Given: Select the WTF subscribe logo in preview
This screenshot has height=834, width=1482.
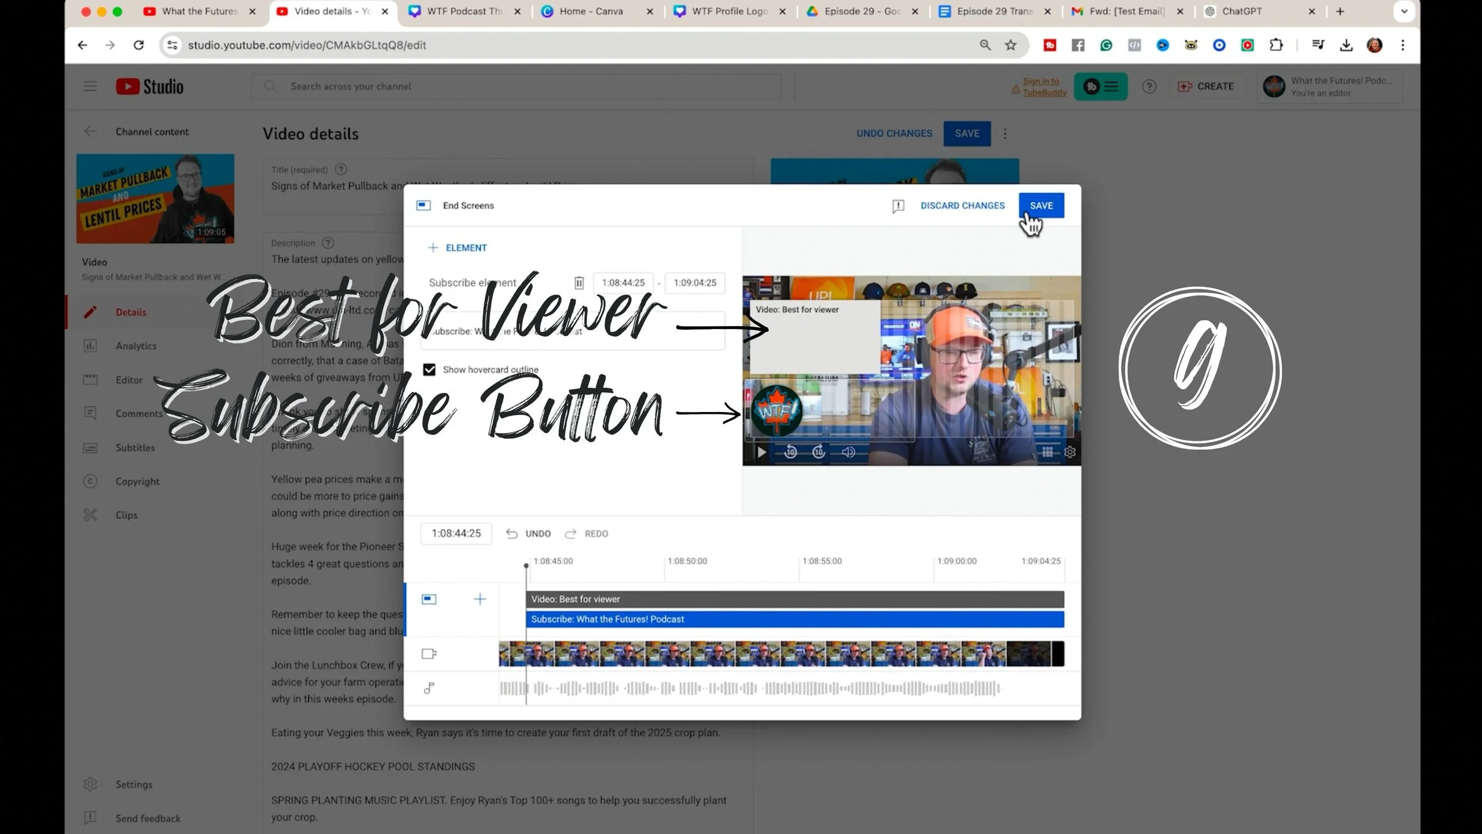Looking at the screenshot, I should [777, 410].
